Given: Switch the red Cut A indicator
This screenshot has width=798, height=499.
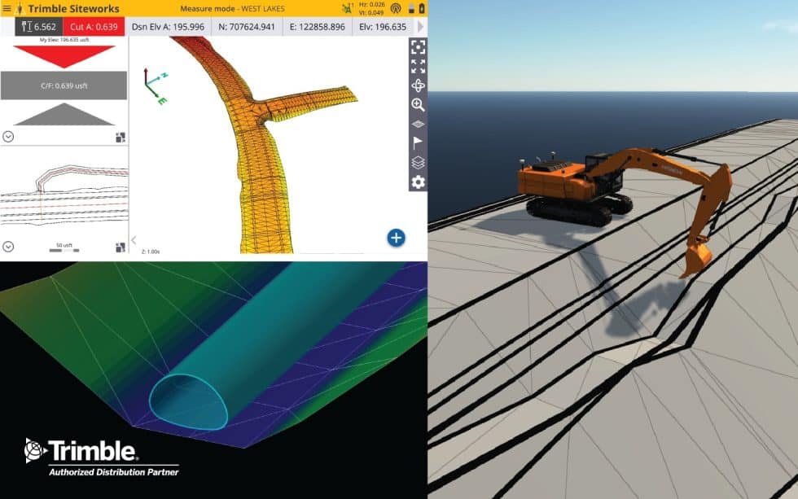Looking at the screenshot, I should [x=90, y=26].
